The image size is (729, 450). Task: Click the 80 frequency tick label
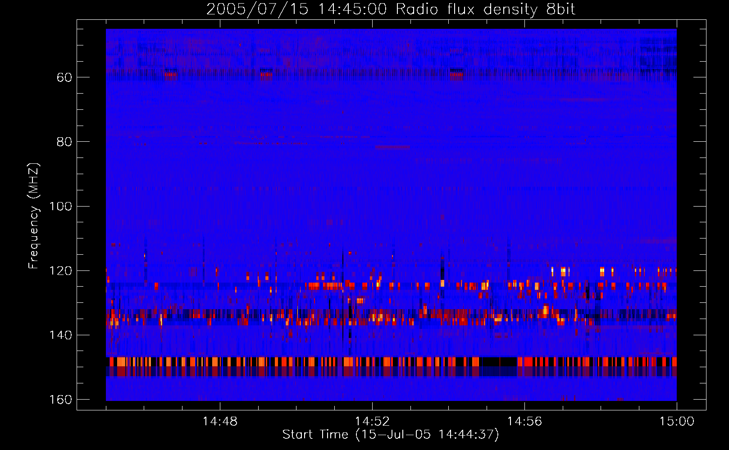[64, 142]
